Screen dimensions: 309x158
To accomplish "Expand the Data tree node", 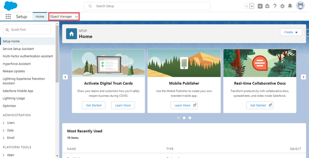I will tap(3, 131).
